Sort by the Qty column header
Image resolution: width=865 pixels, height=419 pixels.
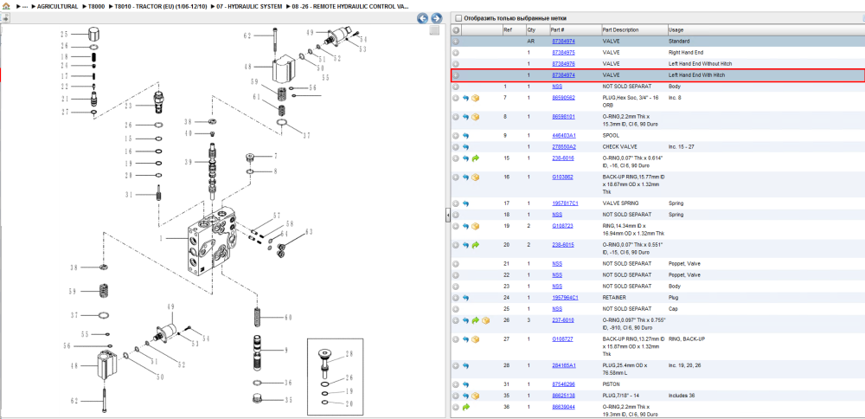point(531,29)
